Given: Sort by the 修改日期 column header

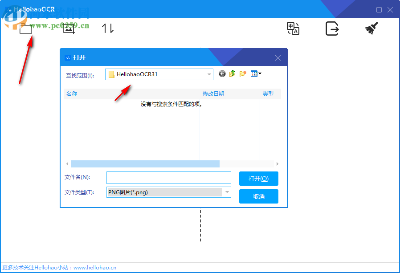Looking at the screenshot, I should [x=213, y=94].
